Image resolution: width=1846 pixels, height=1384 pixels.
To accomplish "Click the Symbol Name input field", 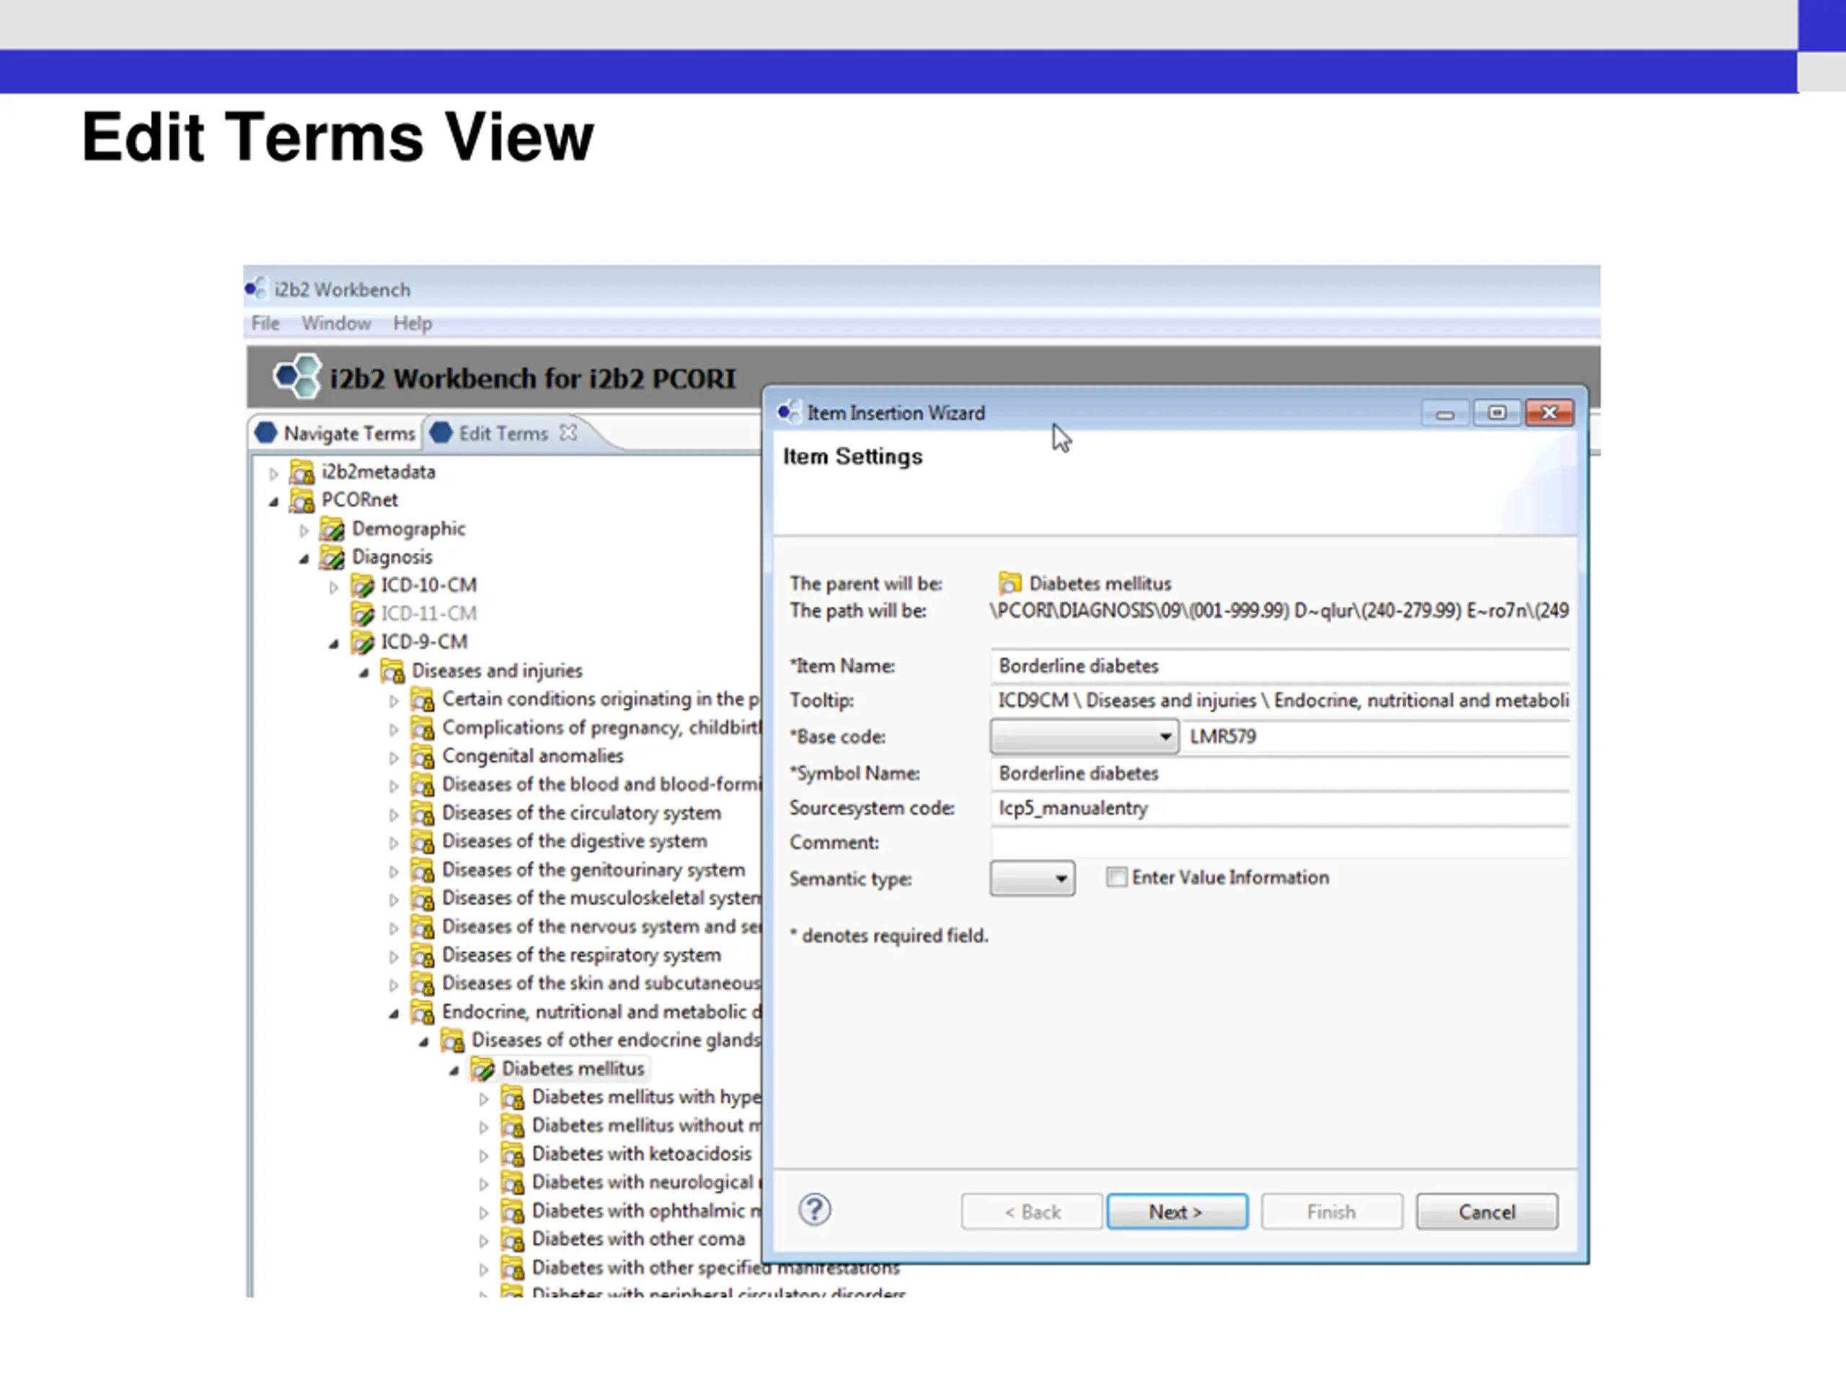I will pyautogui.click(x=1280, y=773).
